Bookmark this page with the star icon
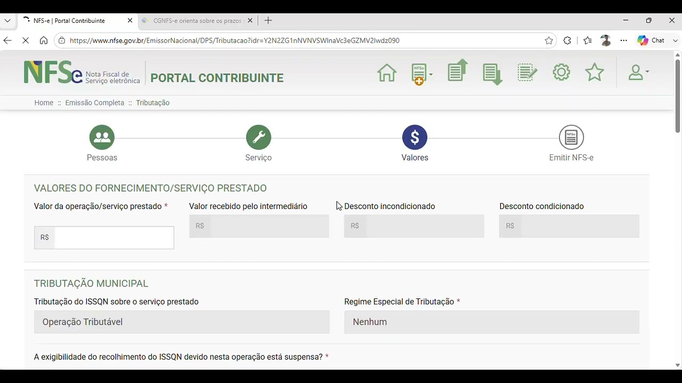 [x=549, y=40]
